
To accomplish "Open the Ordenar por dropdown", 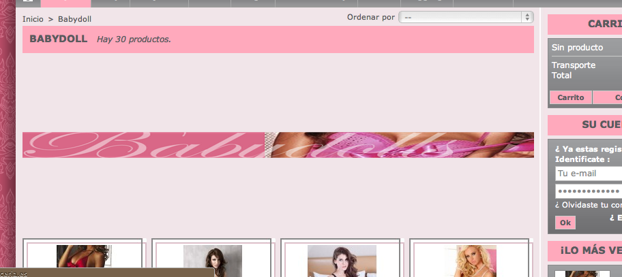I will click(x=466, y=18).
